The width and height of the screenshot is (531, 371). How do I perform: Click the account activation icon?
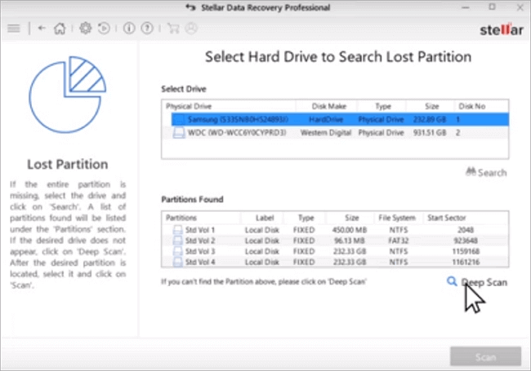[190, 28]
